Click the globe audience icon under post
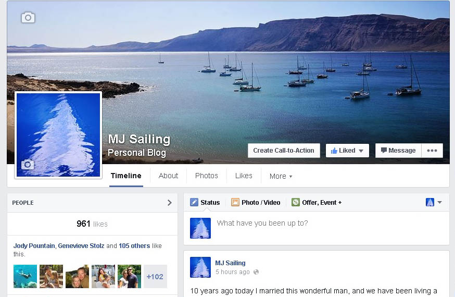The image size is (455, 297). 256,272
